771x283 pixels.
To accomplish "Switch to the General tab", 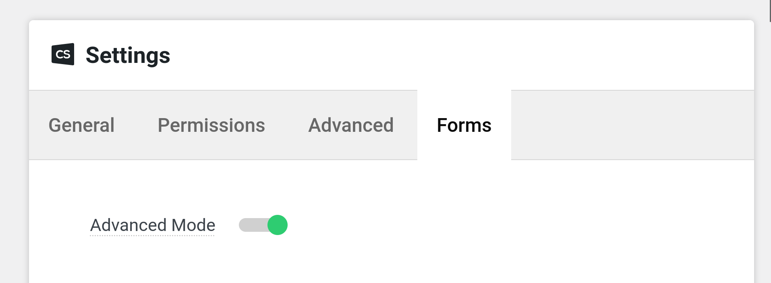I will click(81, 125).
